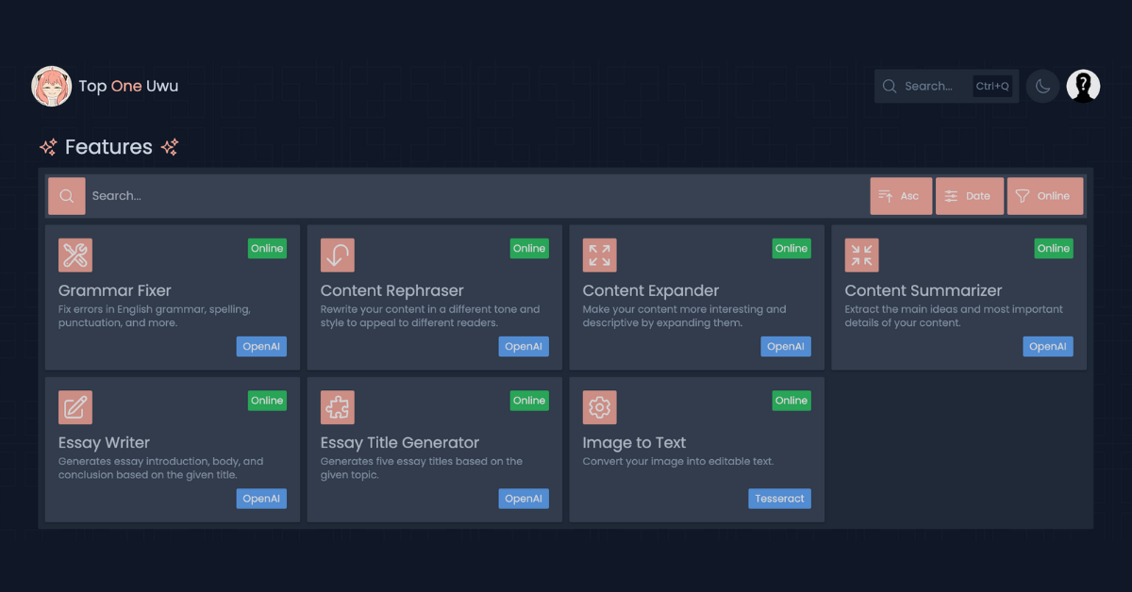
Task: Click the OpenAI tag on Grammar Fixer
Action: click(x=261, y=346)
